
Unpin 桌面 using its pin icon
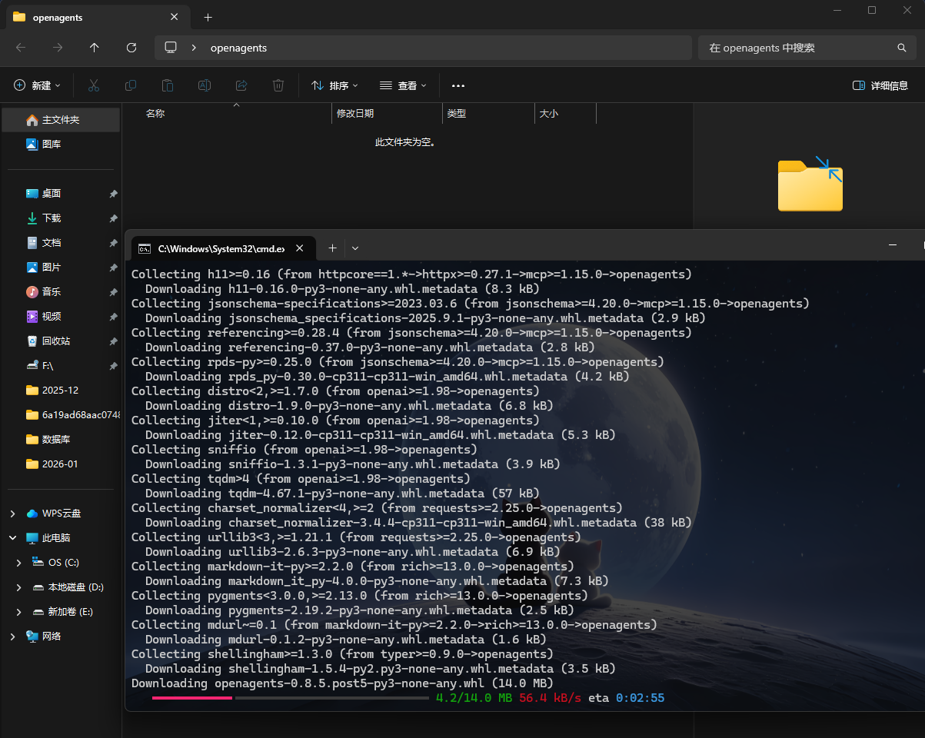113,194
